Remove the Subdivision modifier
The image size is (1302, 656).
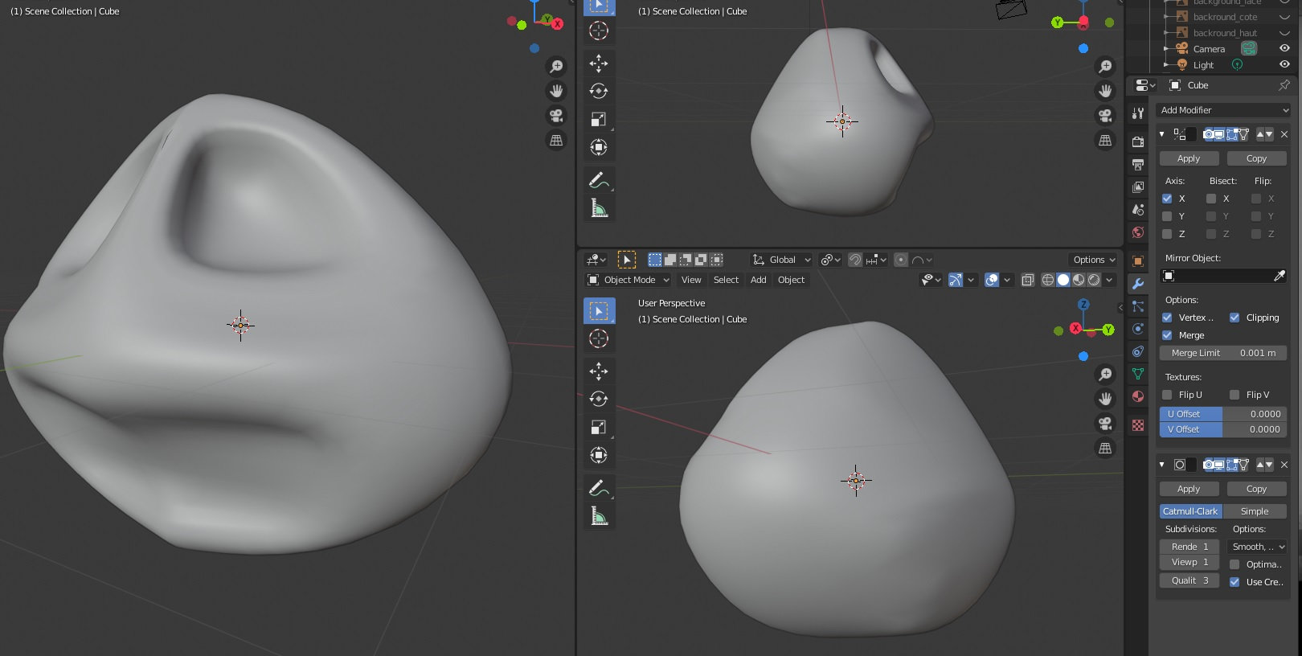(x=1284, y=465)
